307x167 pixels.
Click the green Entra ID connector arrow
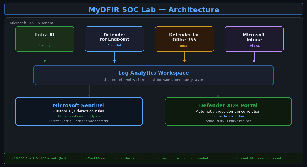pyautogui.click(x=45, y=58)
